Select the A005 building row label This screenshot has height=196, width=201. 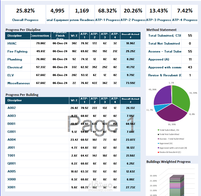[x=12, y=172]
